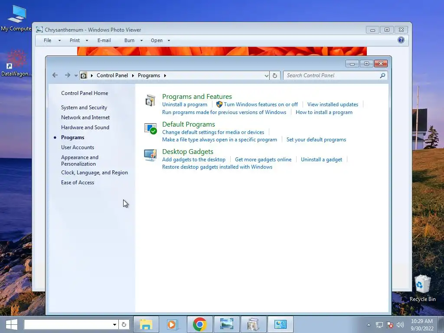Open the Recycle Bin on desktop

tap(422, 288)
